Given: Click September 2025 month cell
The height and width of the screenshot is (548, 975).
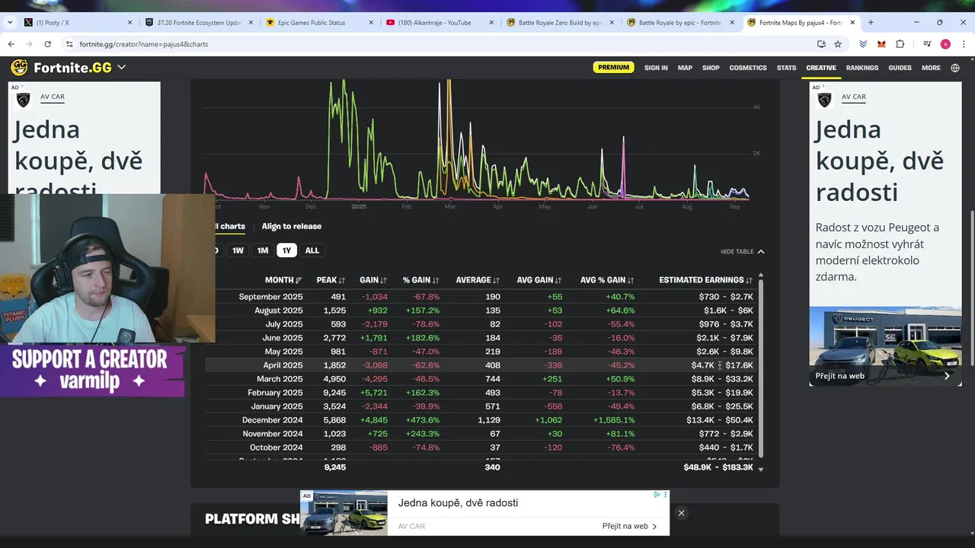Looking at the screenshot, I should point(270,297).
